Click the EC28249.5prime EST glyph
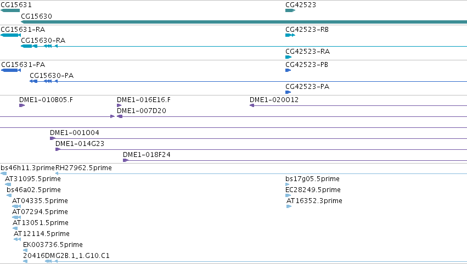The width and height of the screenshot is (467, 264). 288,196
